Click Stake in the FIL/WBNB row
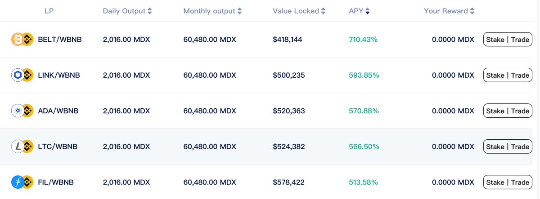Image resolution: width=540 pixels, height=199 pixels. (x=495, y=182)
